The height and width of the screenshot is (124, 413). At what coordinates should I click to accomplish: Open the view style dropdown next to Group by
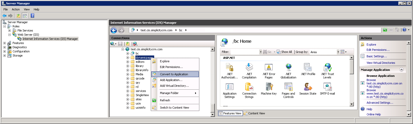tap(344, 52)
